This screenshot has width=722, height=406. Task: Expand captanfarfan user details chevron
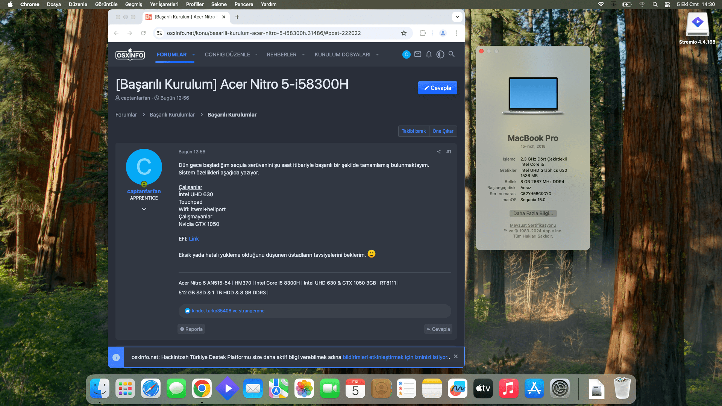(144, 209)
